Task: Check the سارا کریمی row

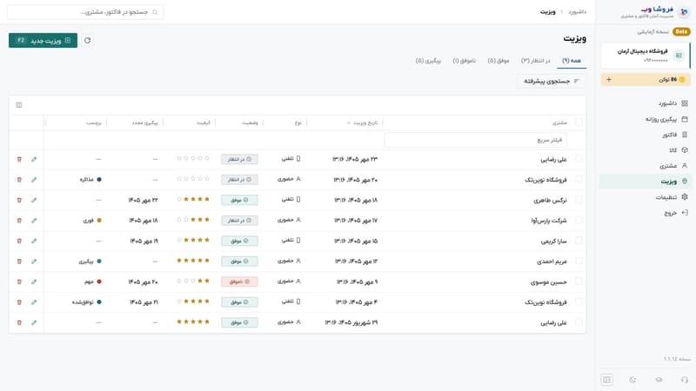Action: pos(579,241)
